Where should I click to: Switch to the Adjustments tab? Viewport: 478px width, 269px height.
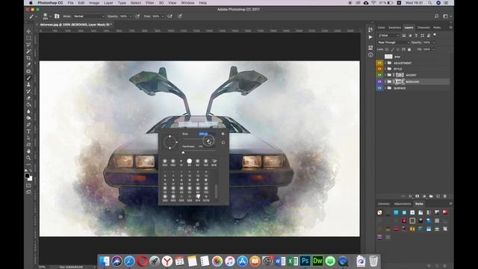[403, 204]
